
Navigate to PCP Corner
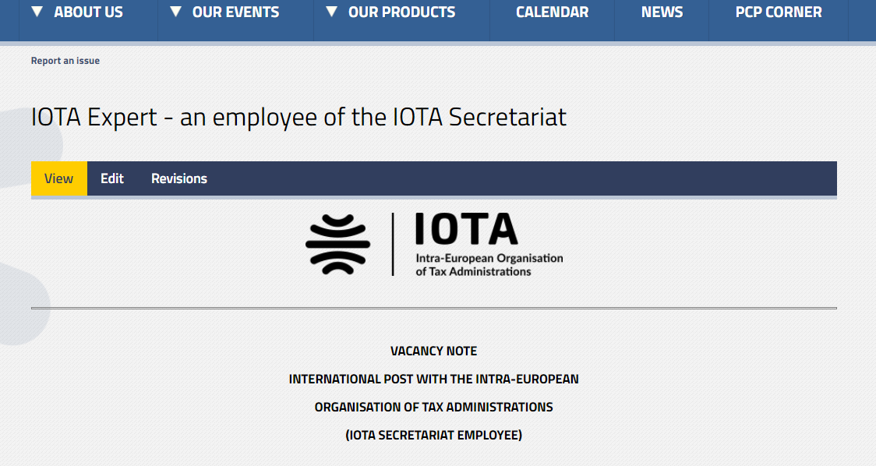(x=779, y=12)
